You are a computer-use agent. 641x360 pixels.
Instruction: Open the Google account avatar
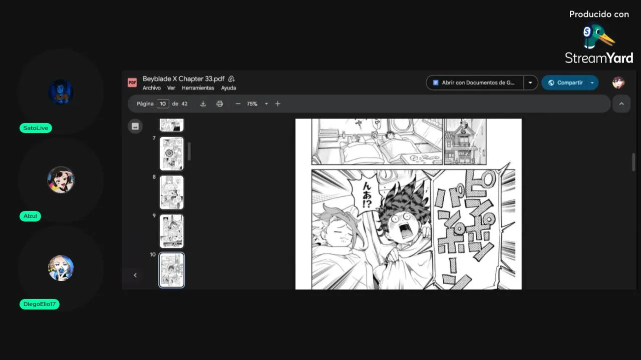coord(618,82)
